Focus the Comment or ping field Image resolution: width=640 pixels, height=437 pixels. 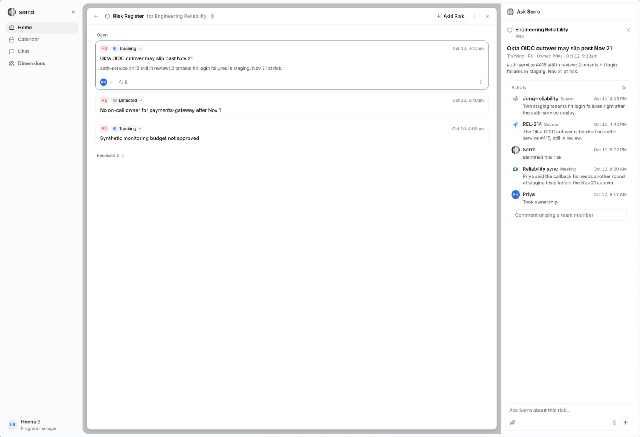(569, 215)
